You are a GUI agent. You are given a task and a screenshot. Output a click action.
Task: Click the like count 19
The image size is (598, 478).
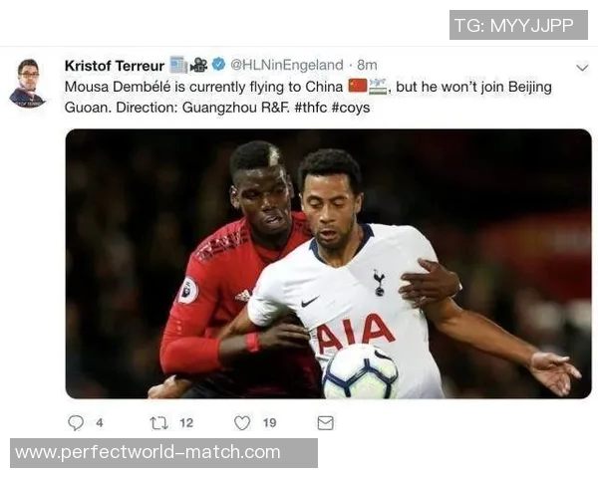point(270,422)
